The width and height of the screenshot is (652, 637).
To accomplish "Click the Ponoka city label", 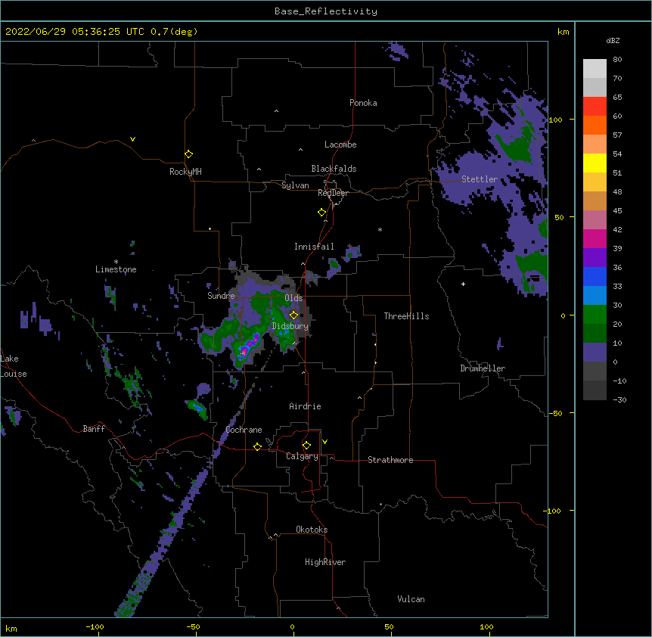I will coord(363,103).
